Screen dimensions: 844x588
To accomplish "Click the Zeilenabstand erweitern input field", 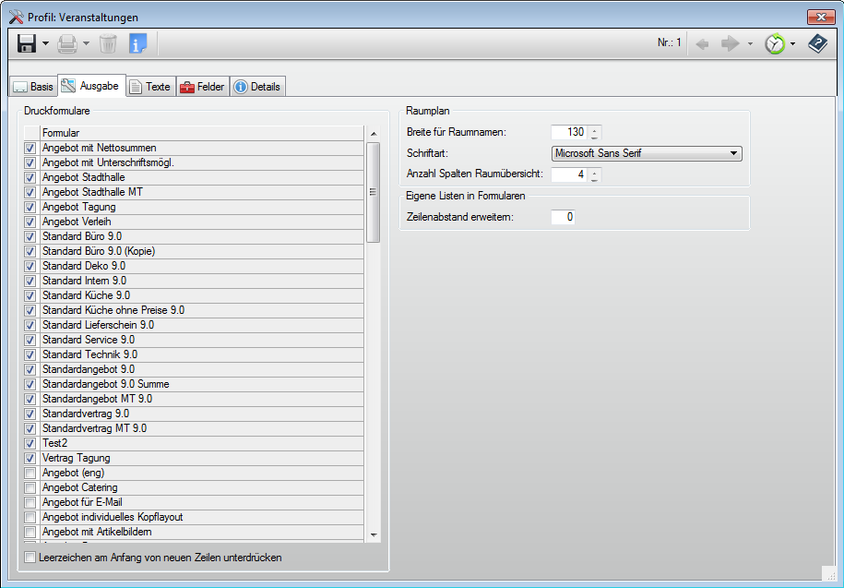I will (563, 217).
